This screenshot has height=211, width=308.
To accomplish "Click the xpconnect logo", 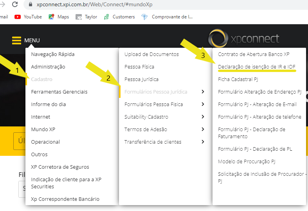I will click(243, 38).
